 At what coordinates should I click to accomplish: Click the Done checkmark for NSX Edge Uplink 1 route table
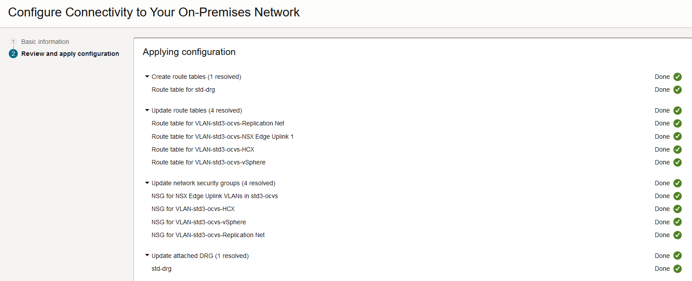coord(677,136)
